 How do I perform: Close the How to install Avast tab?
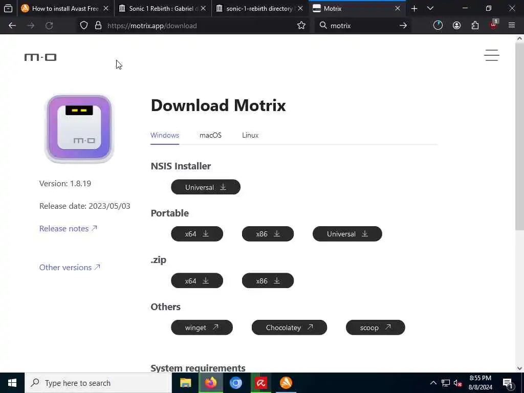point(106,8)
